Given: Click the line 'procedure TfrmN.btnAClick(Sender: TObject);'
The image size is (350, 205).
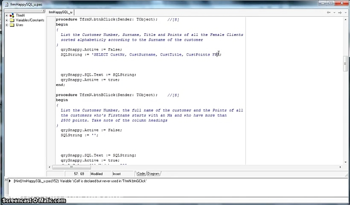Looking at the screenshot, I should click(x=107, y=19).
